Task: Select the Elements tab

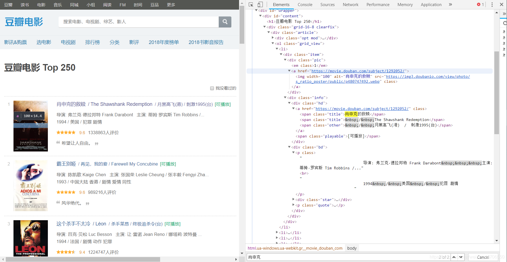Action: (x=281, y=4)
